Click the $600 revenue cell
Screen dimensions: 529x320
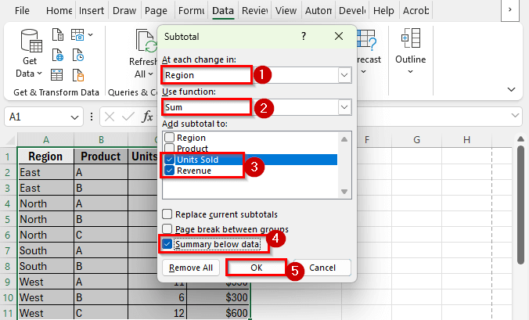click(x=218, y=313)
